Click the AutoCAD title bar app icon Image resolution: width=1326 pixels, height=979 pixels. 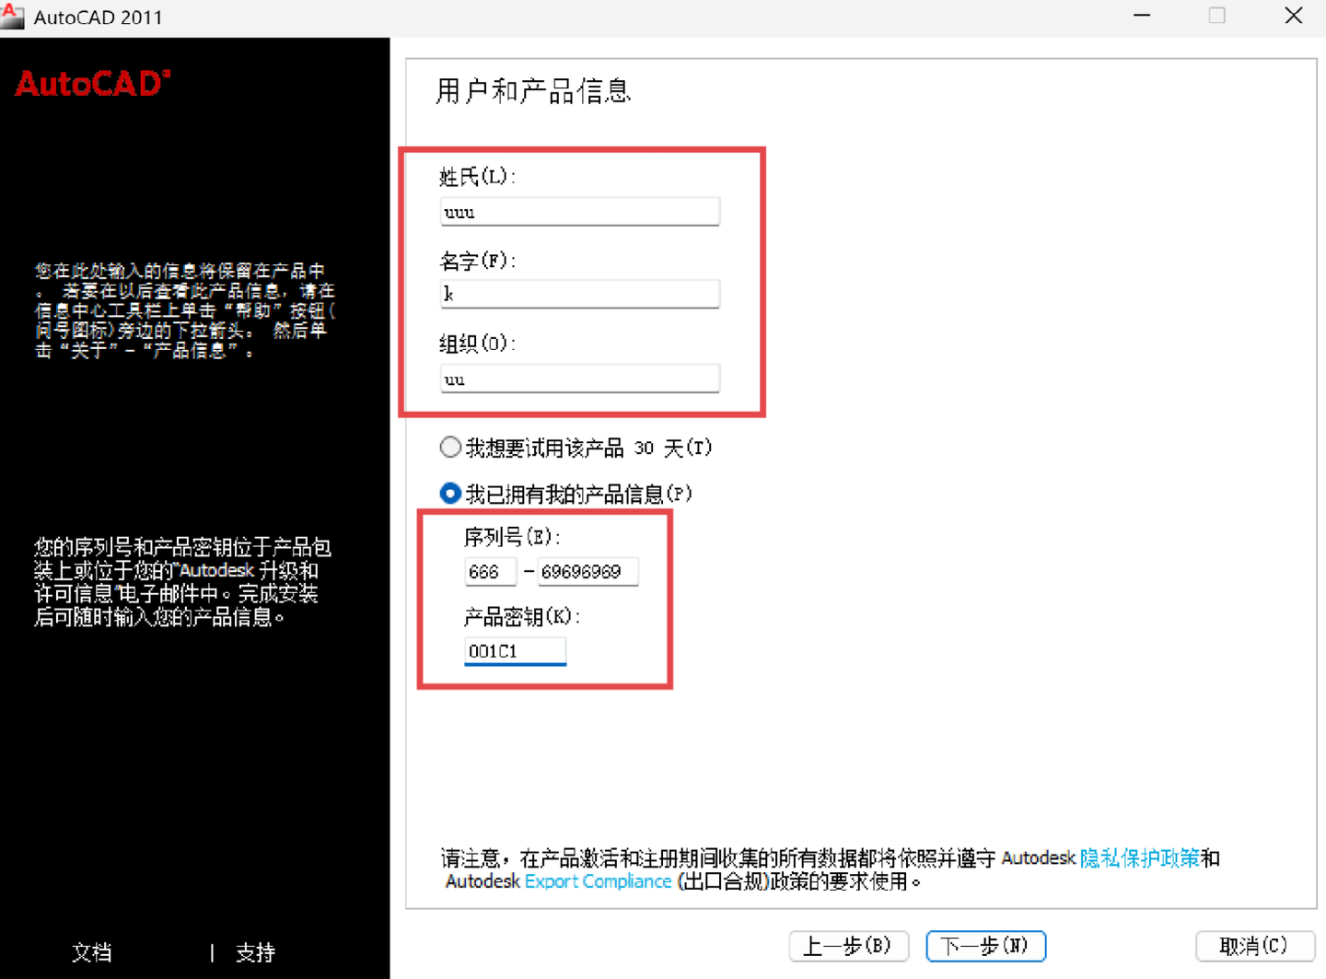[13, 16]
